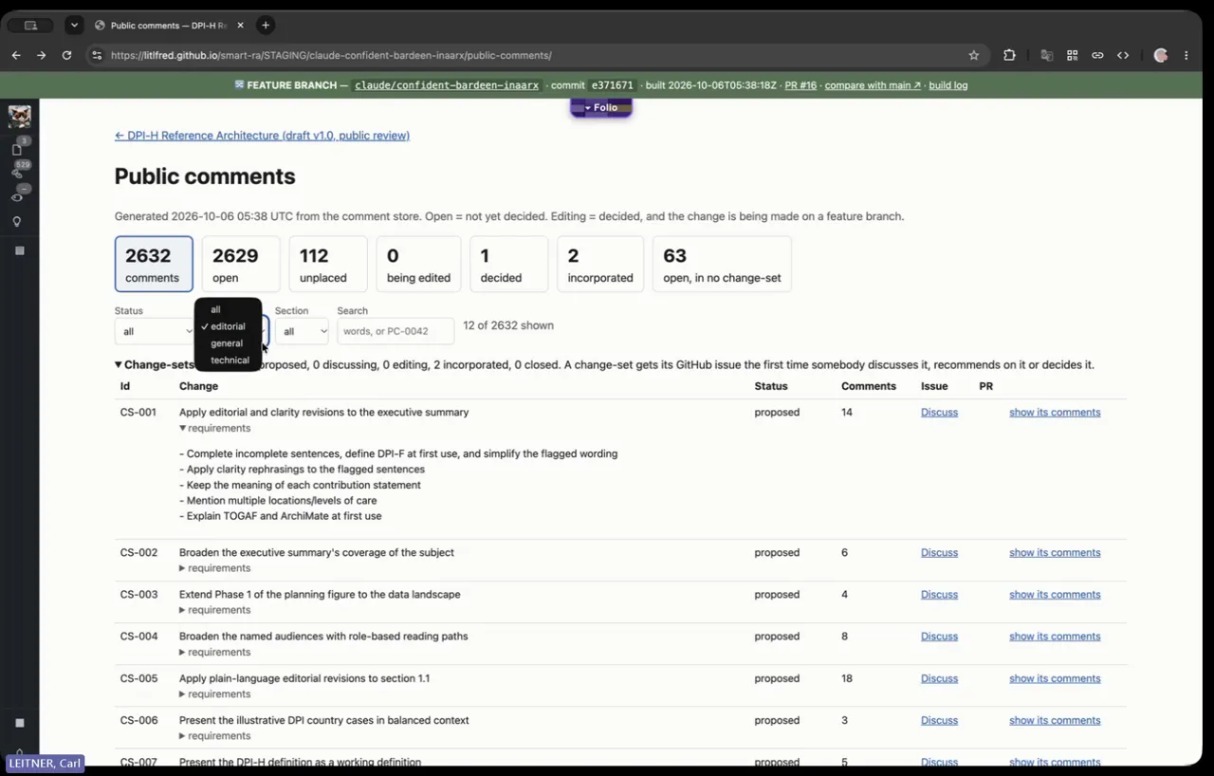The width and height of the screenshot is (1214, 776).
Task: Open the DPI-H Reference Architecture back link
Action: (262, 136)
